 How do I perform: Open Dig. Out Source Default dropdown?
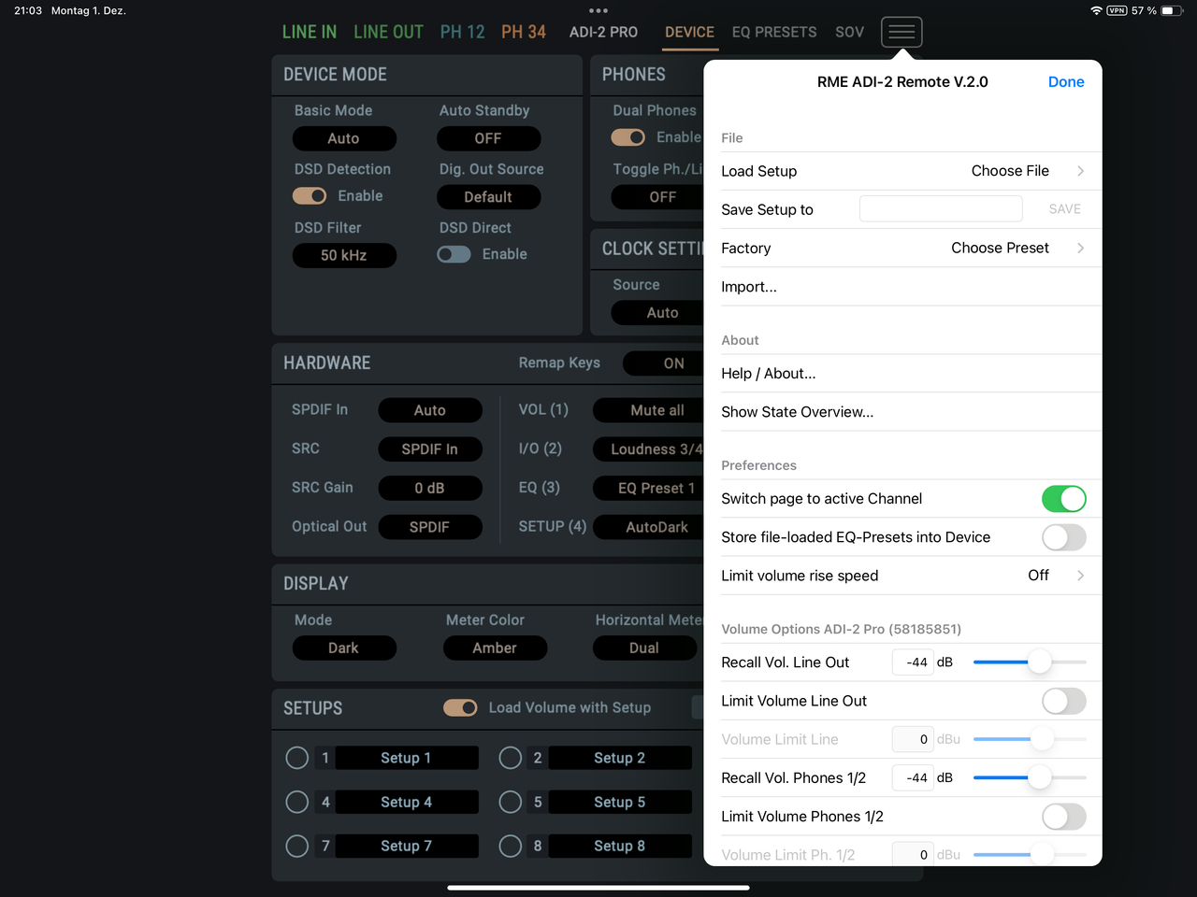488,197
